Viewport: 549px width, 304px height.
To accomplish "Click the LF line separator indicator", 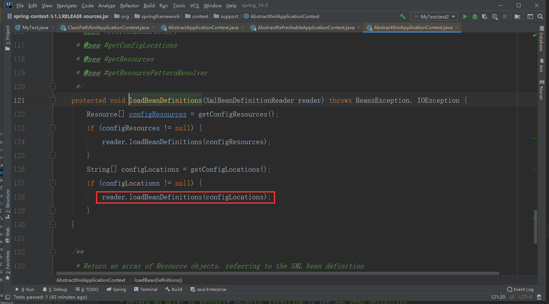I will point(512,297).
